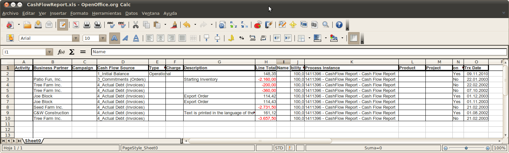Toggle Edit File mode
This screenshot has height=153, width=509.
(63, 25)
